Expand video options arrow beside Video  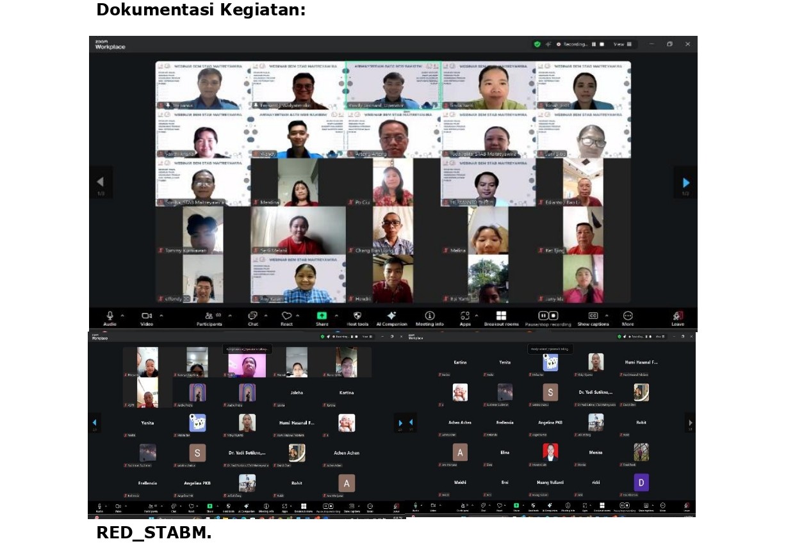(161, 315)
